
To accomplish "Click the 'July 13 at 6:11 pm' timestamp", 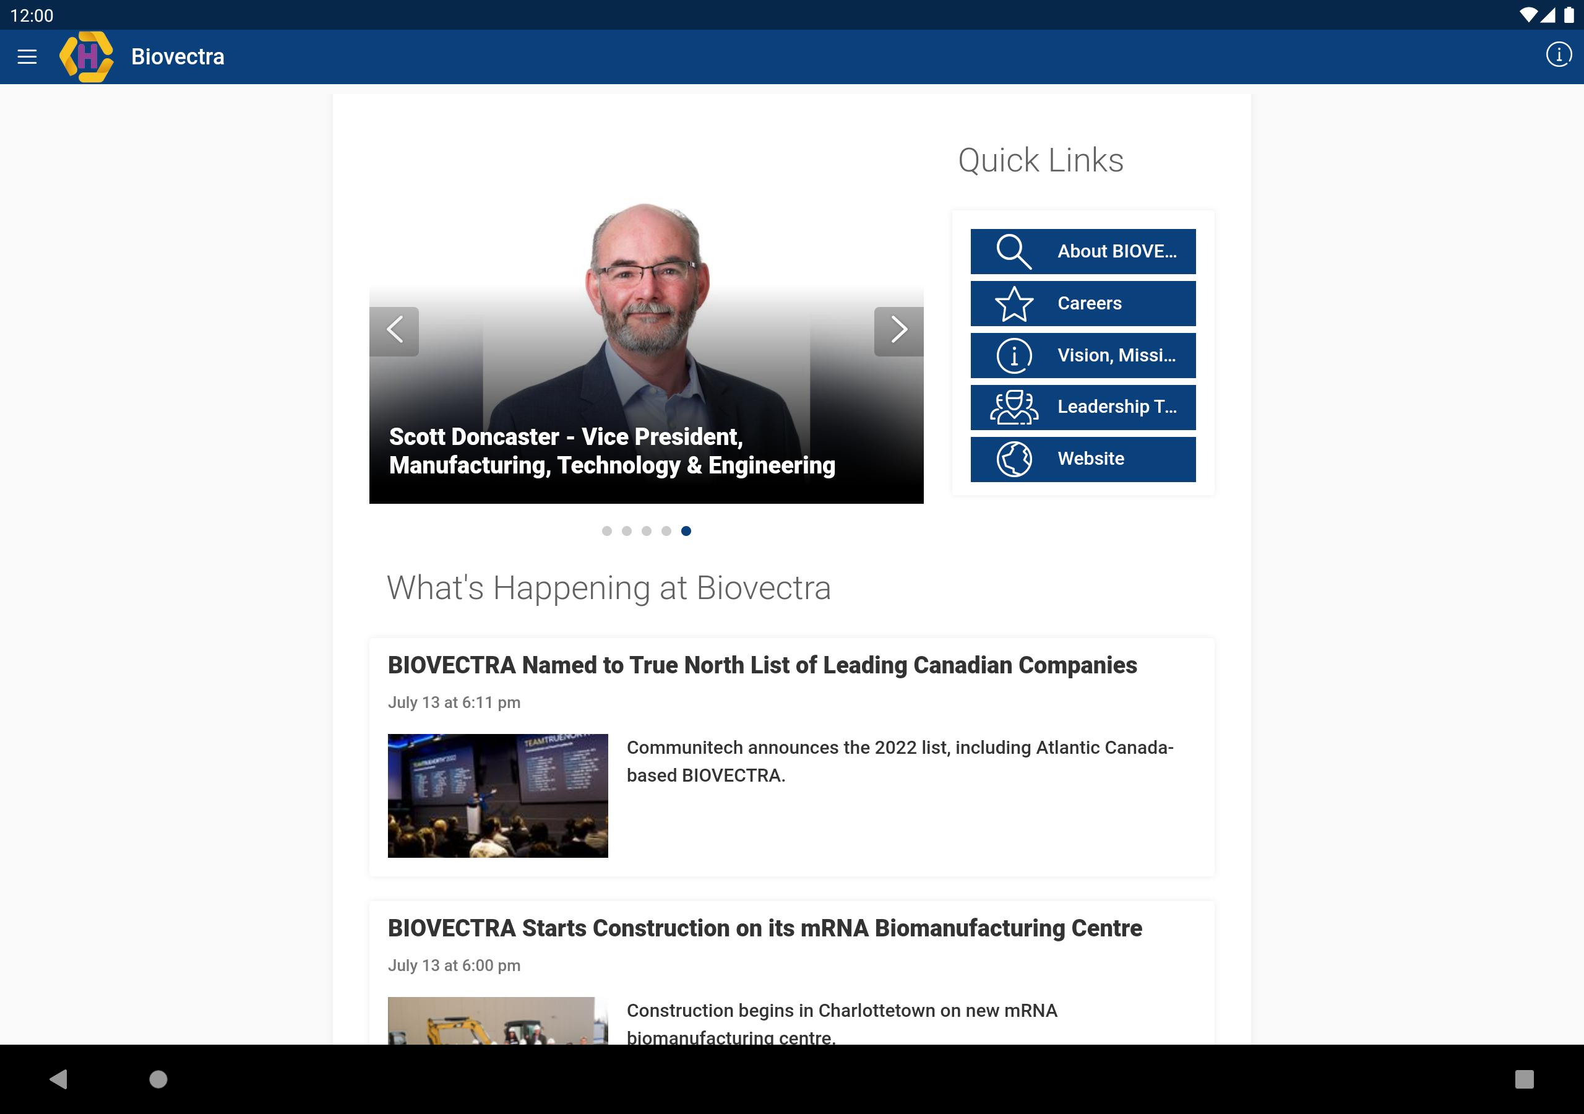I will click(x=454, y=702).
